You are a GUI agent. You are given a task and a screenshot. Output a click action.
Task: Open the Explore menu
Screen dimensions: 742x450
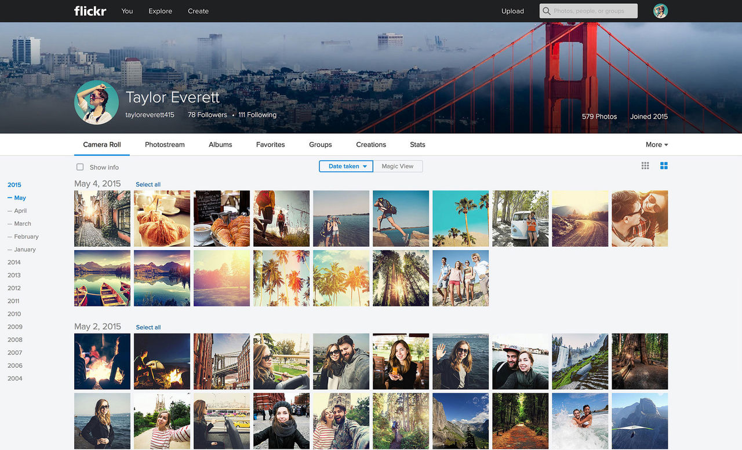[160, 11]
